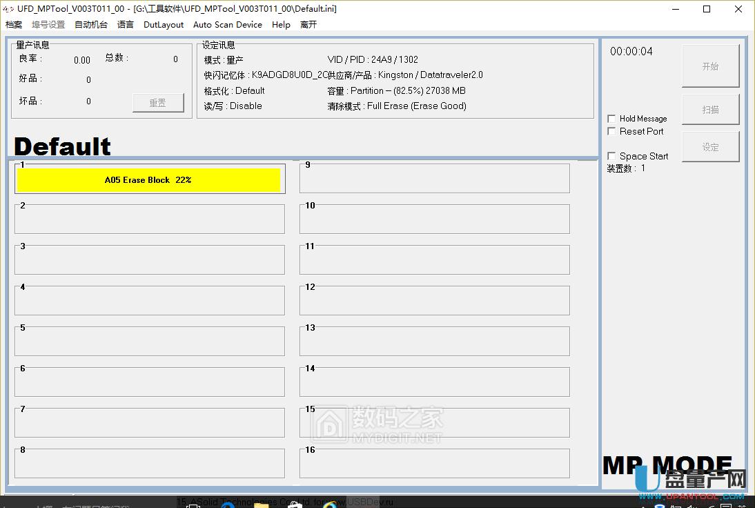Click the yellow A05 Erase Block progress bar
Screen dimensions: 755x508
pyautogui.click(x=150, y=179)
